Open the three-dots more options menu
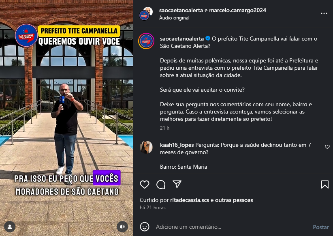The width and height of the screenshot is (333, 236). tap(324, 13)
